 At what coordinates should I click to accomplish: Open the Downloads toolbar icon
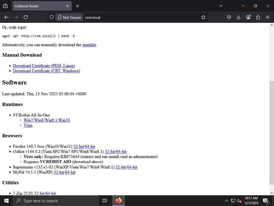238,17
